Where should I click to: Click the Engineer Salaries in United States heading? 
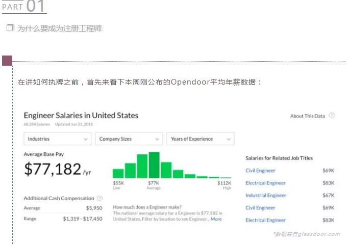pyautogui.click(x=81, y=116)
